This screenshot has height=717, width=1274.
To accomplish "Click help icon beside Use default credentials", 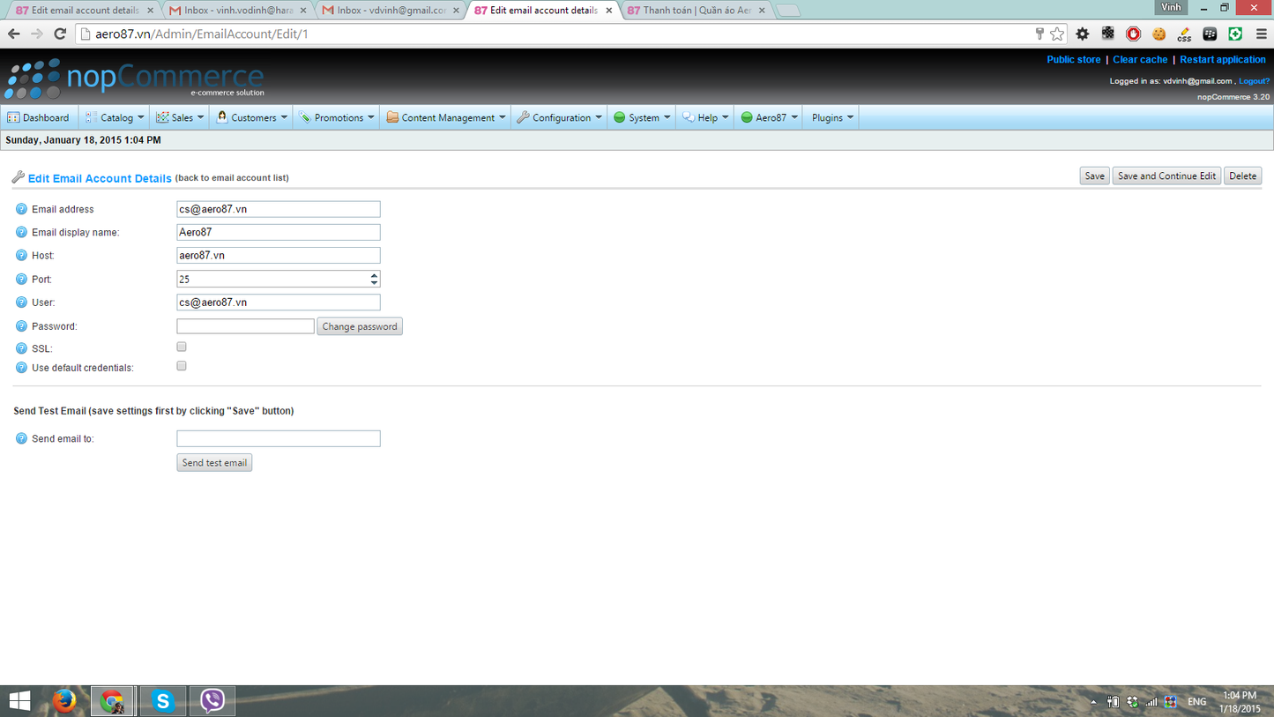I will [21, 368].
